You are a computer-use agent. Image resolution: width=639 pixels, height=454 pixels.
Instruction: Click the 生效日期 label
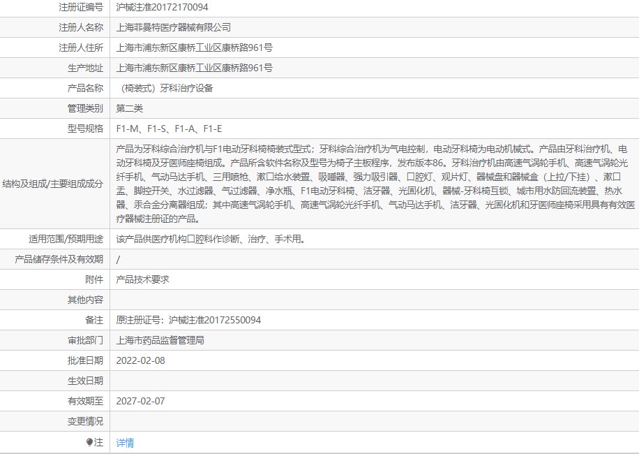[x=85, y=381]
